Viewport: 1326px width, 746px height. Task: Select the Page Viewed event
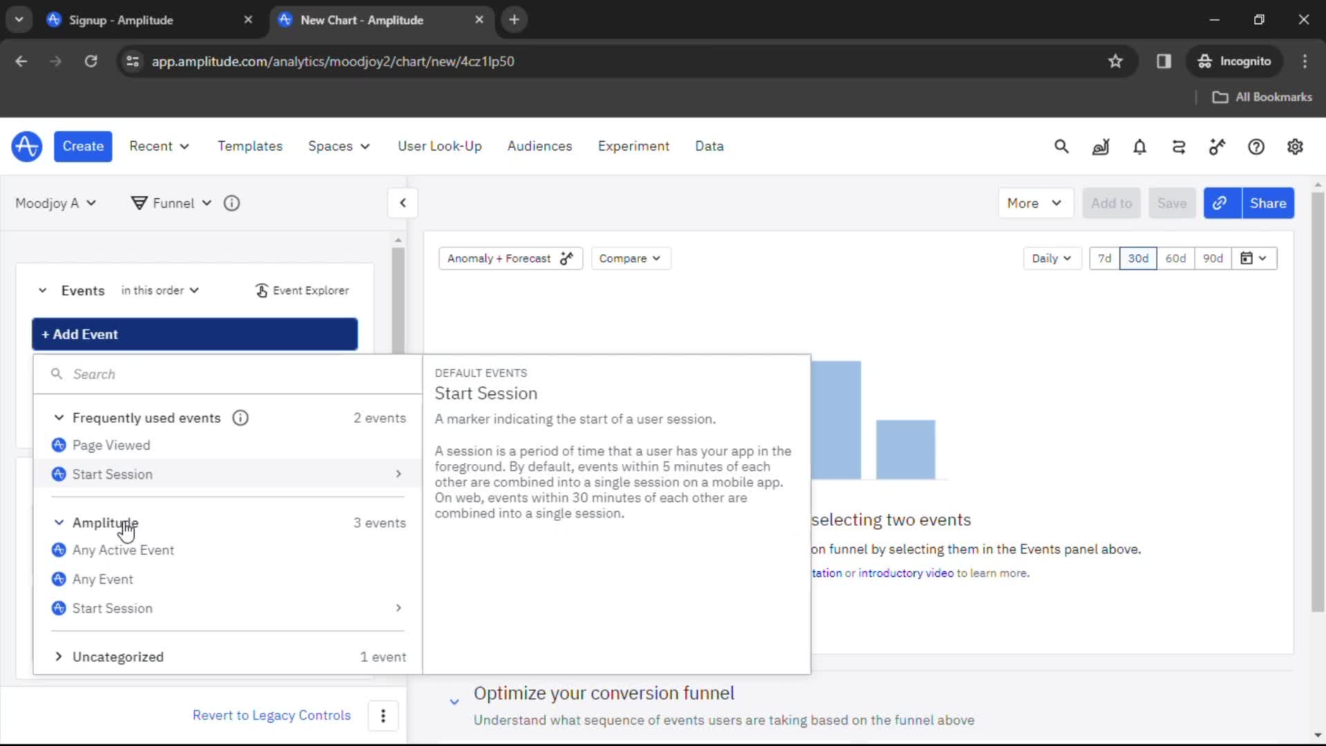(228, 446)
